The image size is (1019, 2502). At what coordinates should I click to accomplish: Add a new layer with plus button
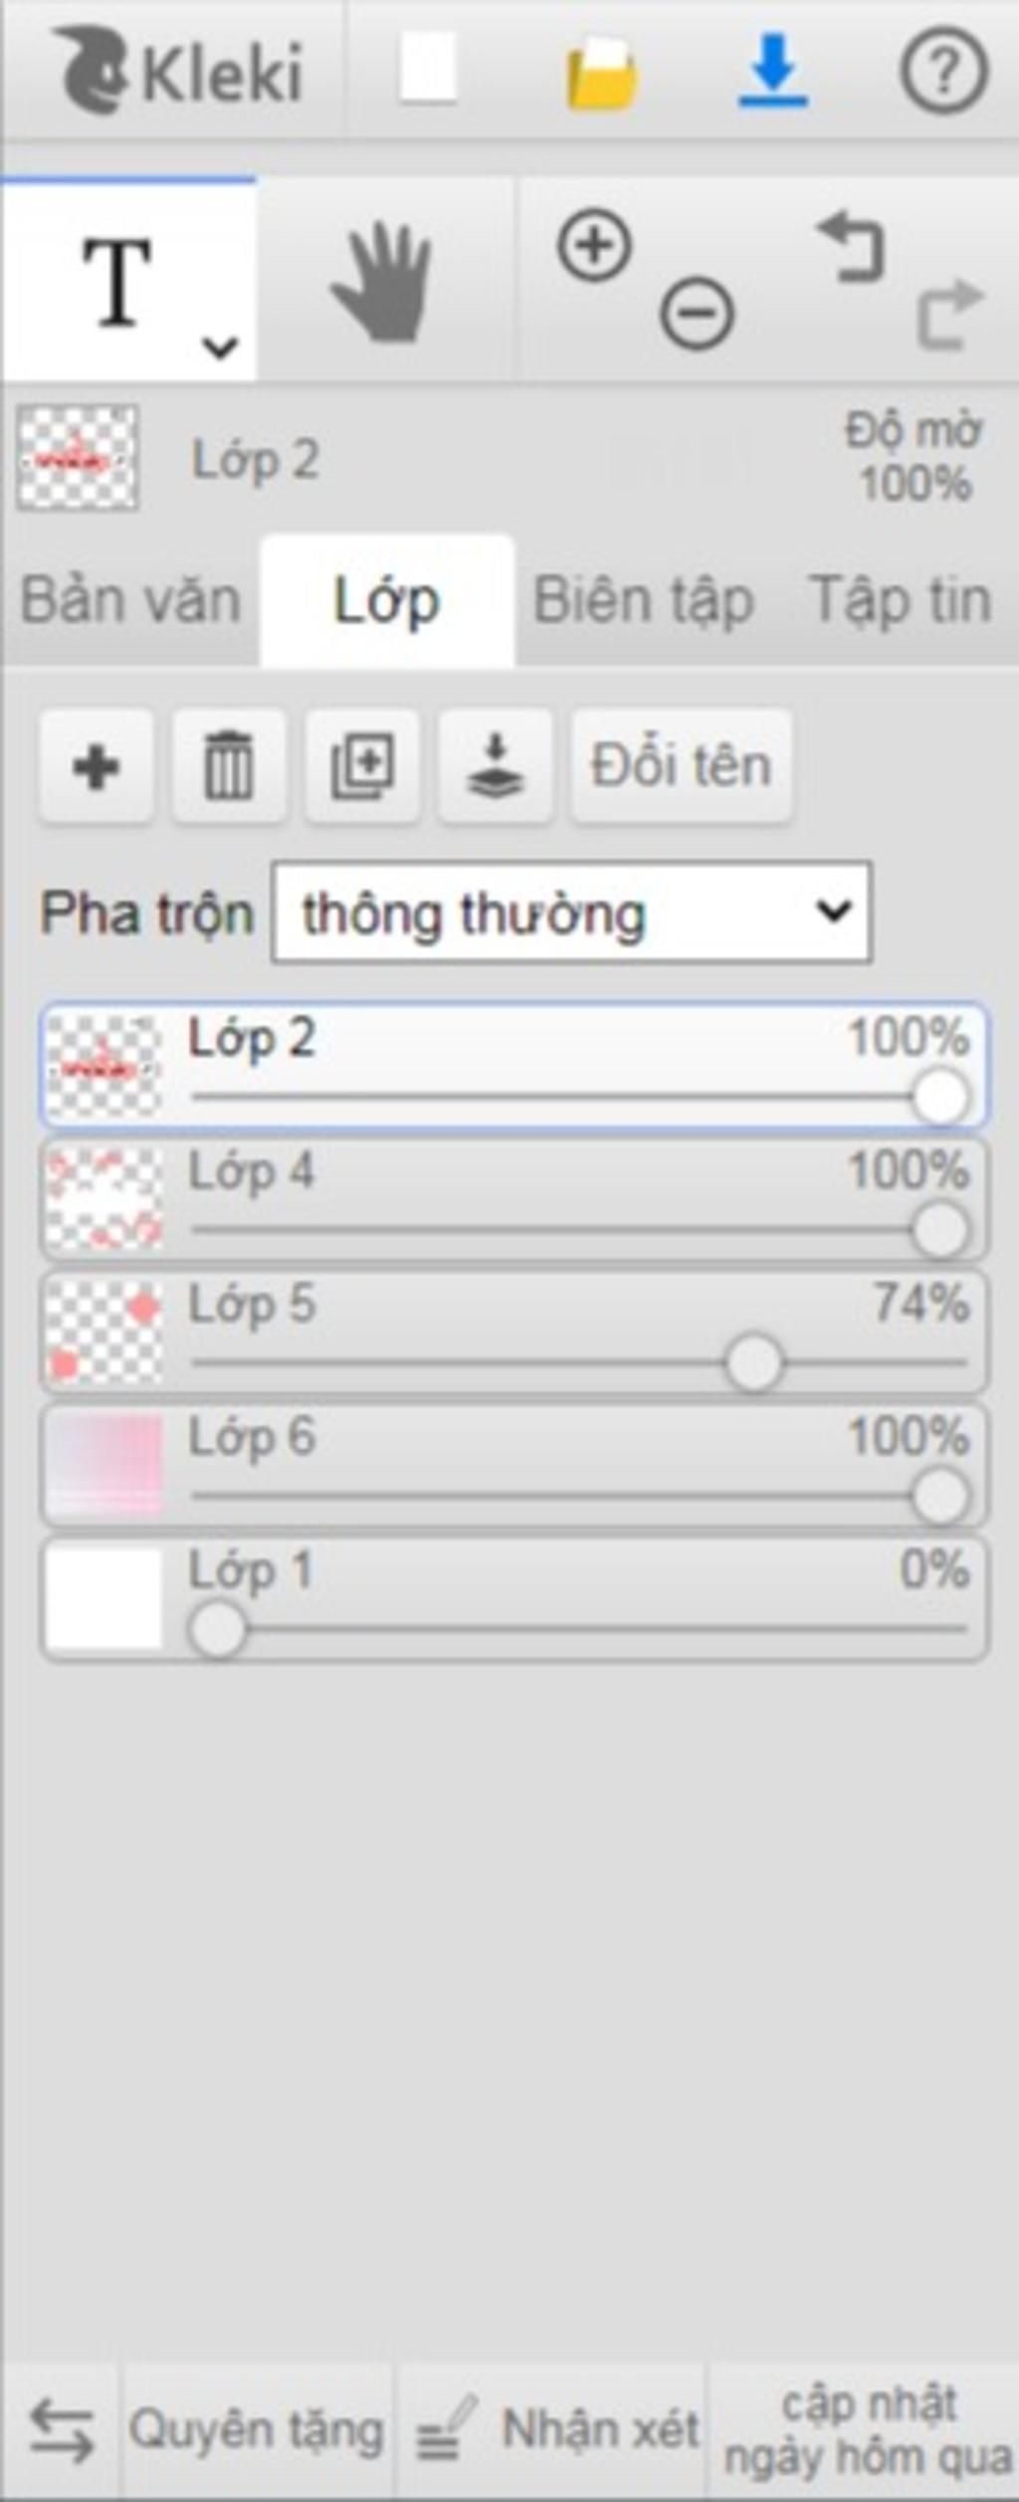coord(97,766)
